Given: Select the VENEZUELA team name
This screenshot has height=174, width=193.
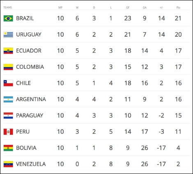Looking at the screenshot, I should coord(31,164).
